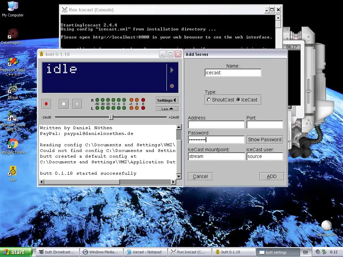Switch to icecast - Notepad taskbar item
343x257 pixels.
point(145,252)
